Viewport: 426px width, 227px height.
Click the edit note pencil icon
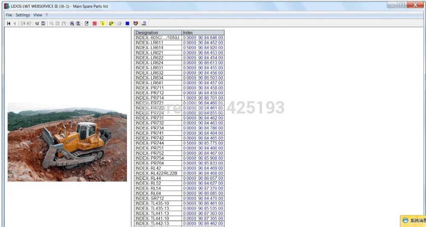click(x=86, y=24)
